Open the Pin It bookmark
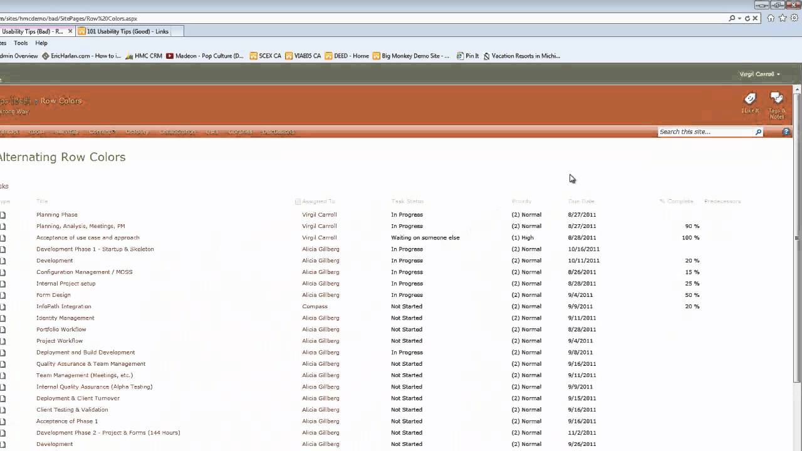802x451 pixels. (467, 56)
